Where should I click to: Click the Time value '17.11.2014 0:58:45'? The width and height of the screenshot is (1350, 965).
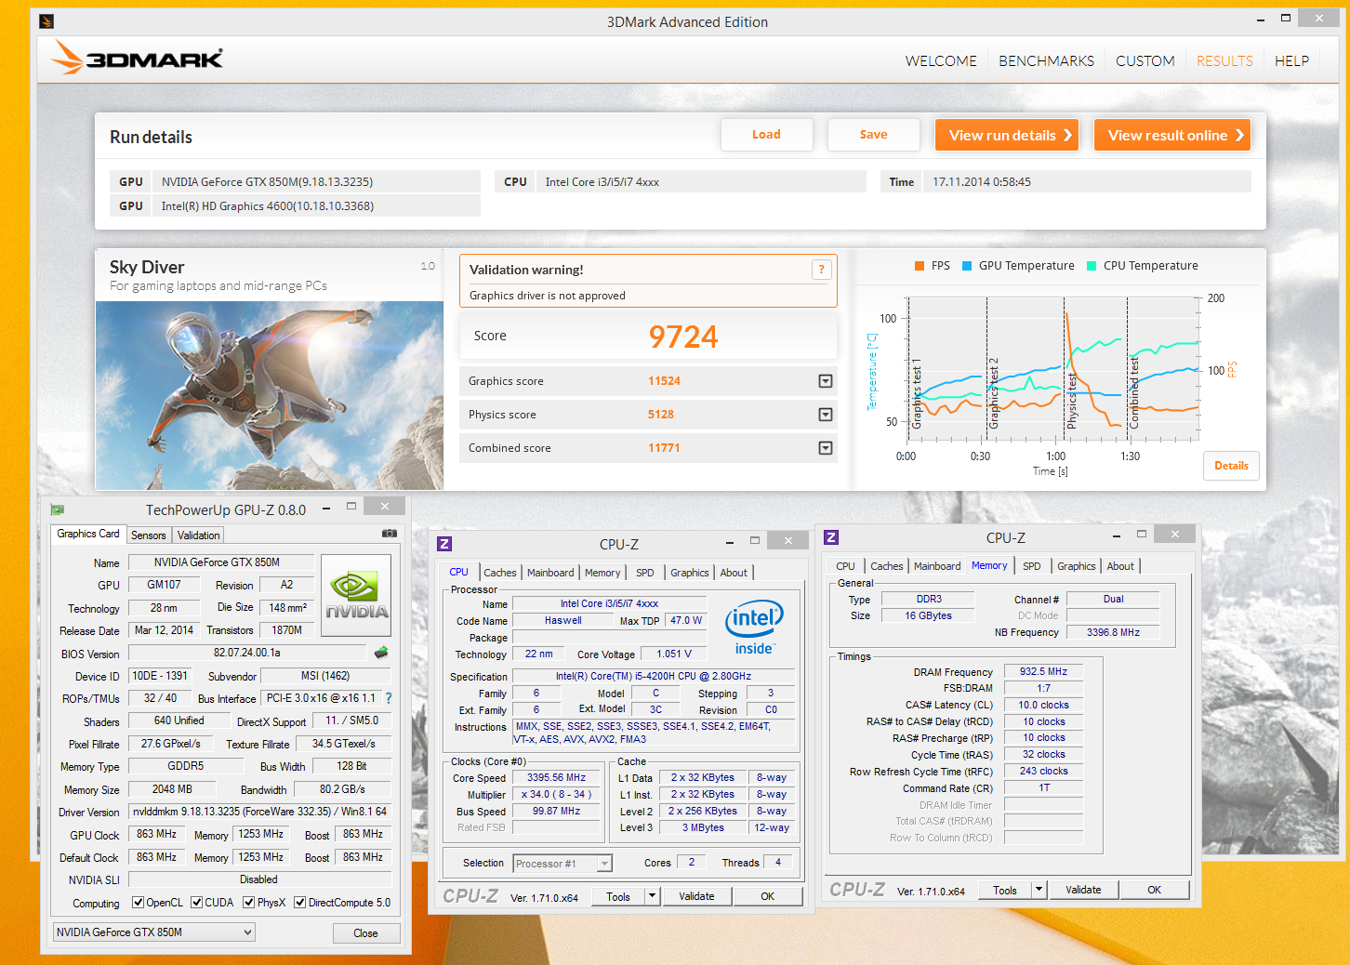pyautogui.click(x=982, y=182)
